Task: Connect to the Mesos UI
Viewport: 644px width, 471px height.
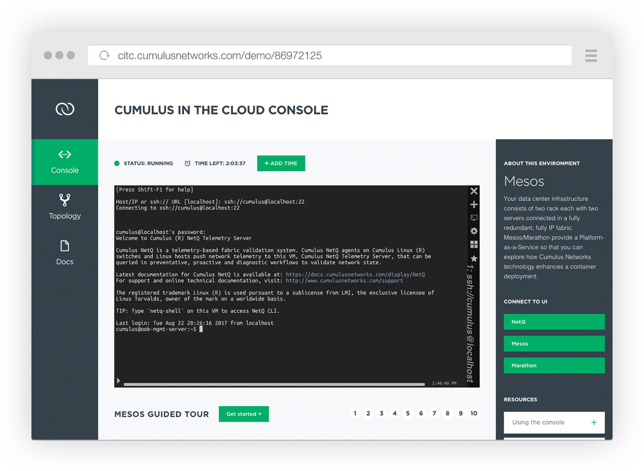Action: (x=554, y=344)
